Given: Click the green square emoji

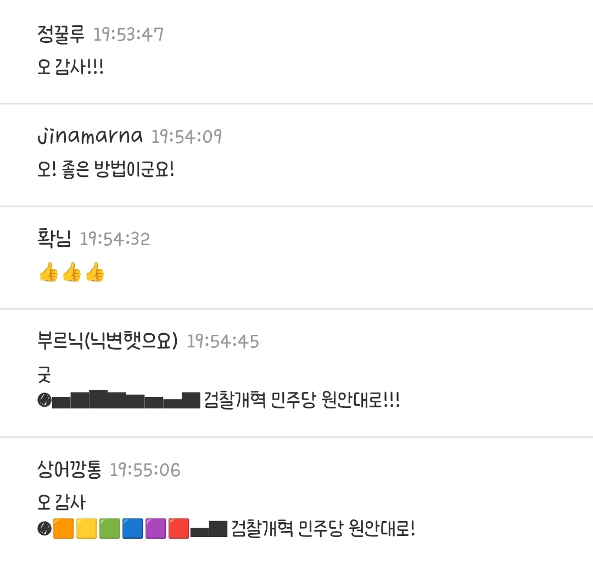Looking at the screenshot, I should 109,528.
